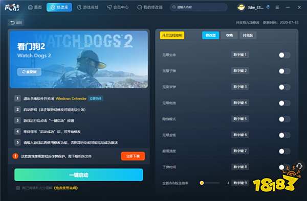Click step 1 number badge

point(17,98)
